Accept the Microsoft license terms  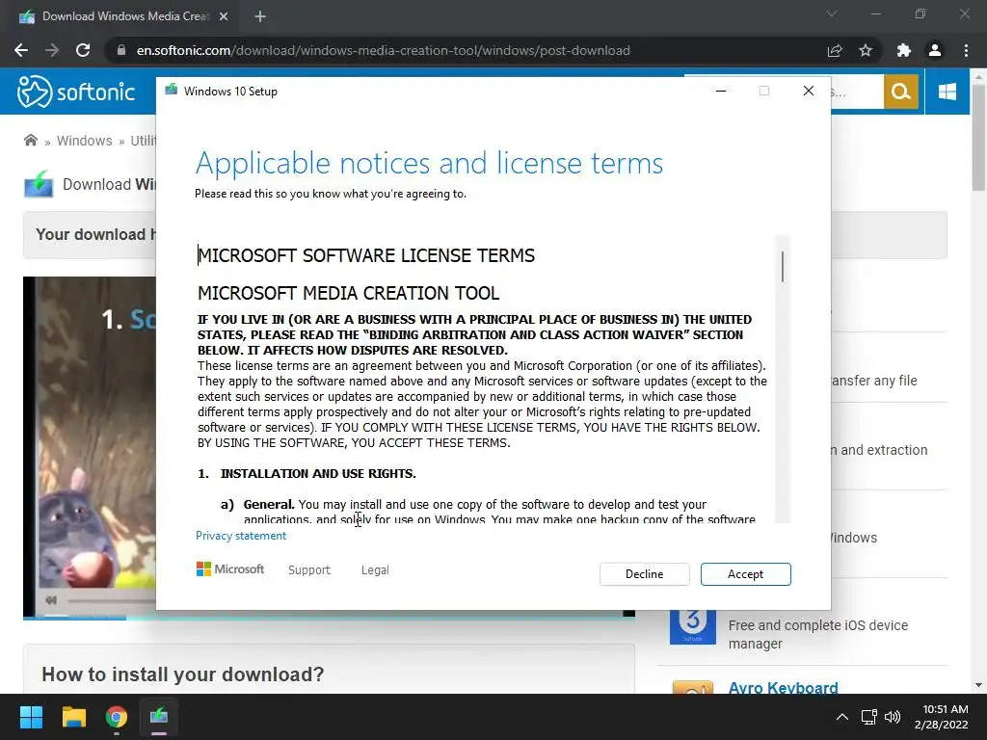(745, 574)
